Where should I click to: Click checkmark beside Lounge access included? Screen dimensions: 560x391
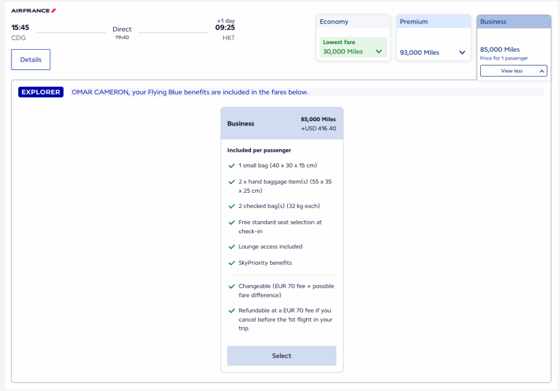(231, 247)
